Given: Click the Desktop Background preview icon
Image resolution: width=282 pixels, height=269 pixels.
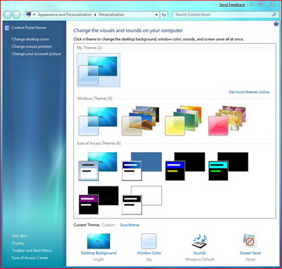Looking at the screenshot, I should pyautogui.click(x=99, y=241).
